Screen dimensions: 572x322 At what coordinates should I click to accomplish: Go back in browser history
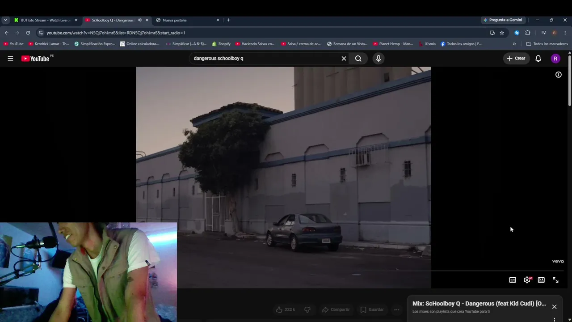click(6, 33)
